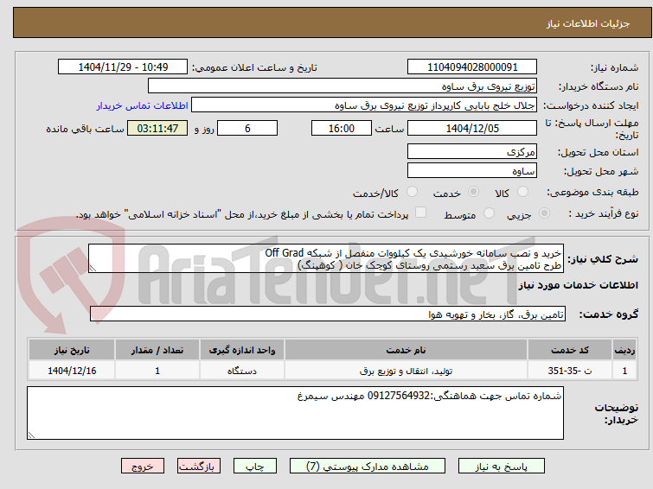This screenshot has height=489, width=653.
Task: Click the deadline date field 1404/12/05
Action: (472, 128)
